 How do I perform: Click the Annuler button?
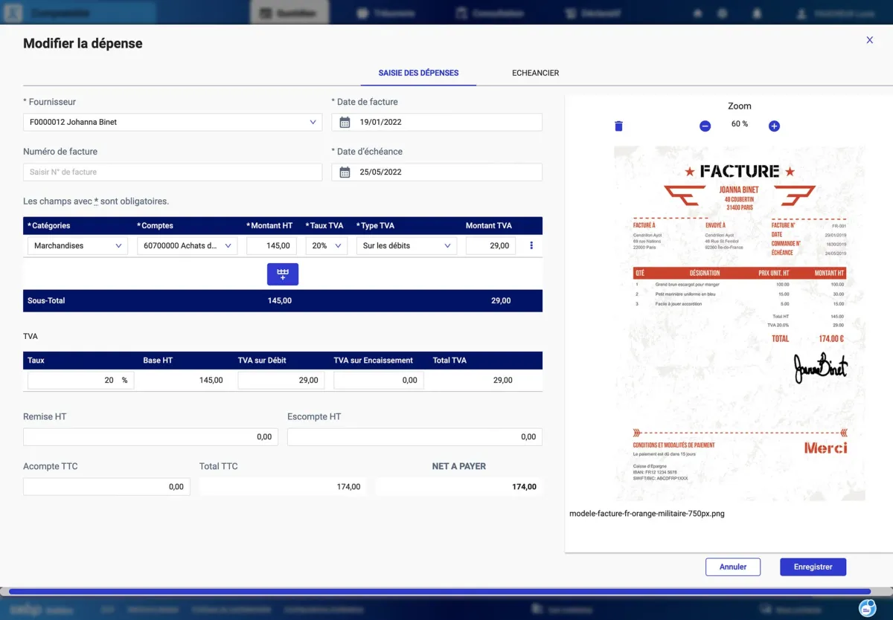(x=733, y=566)
